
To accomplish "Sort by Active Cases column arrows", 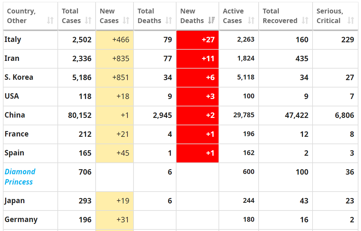I will coord(251,21).
